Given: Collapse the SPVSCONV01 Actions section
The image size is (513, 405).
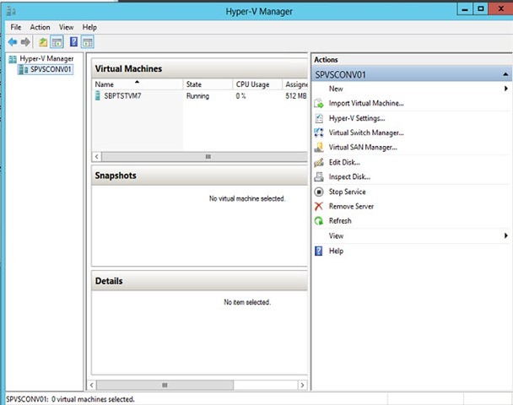Looking at the screenshot, I should (505, 74).
